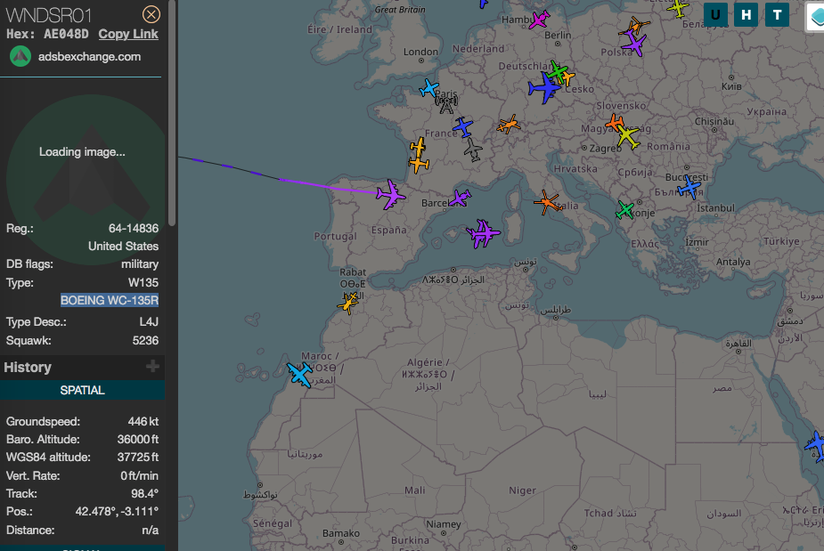The image size is (824, 551).
Task: Select the purple aircraft pair near the Balearics
Action: (x=483, y=233)
